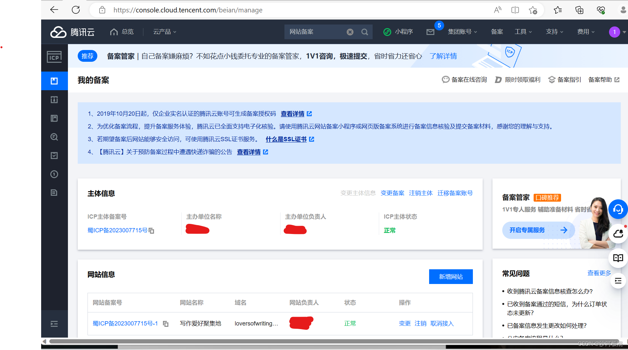
Task: Open the floating cloud assistant icon
Action: [x=618, y=234]
